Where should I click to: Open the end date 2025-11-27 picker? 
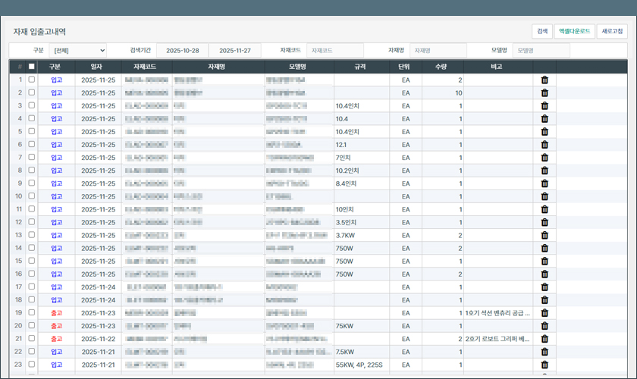pyautogui.click(x=234, y=50)
